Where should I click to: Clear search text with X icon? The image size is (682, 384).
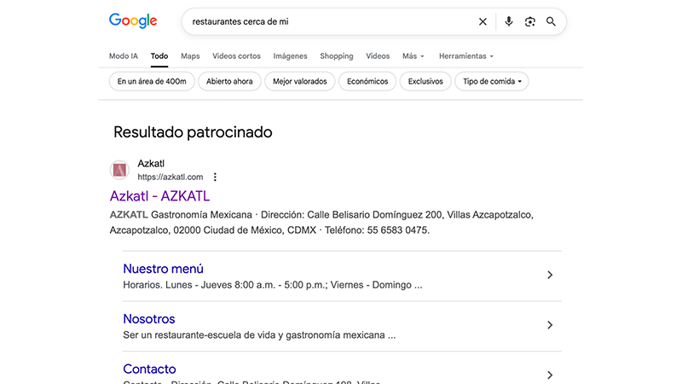pos(483,21)
